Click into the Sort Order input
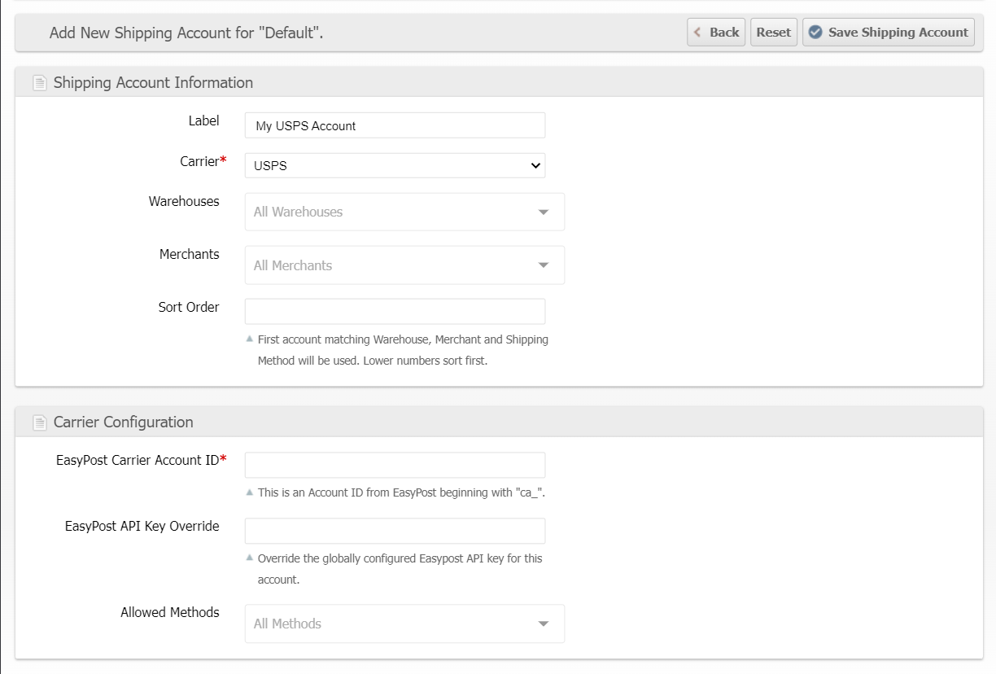 coord(395,311)
